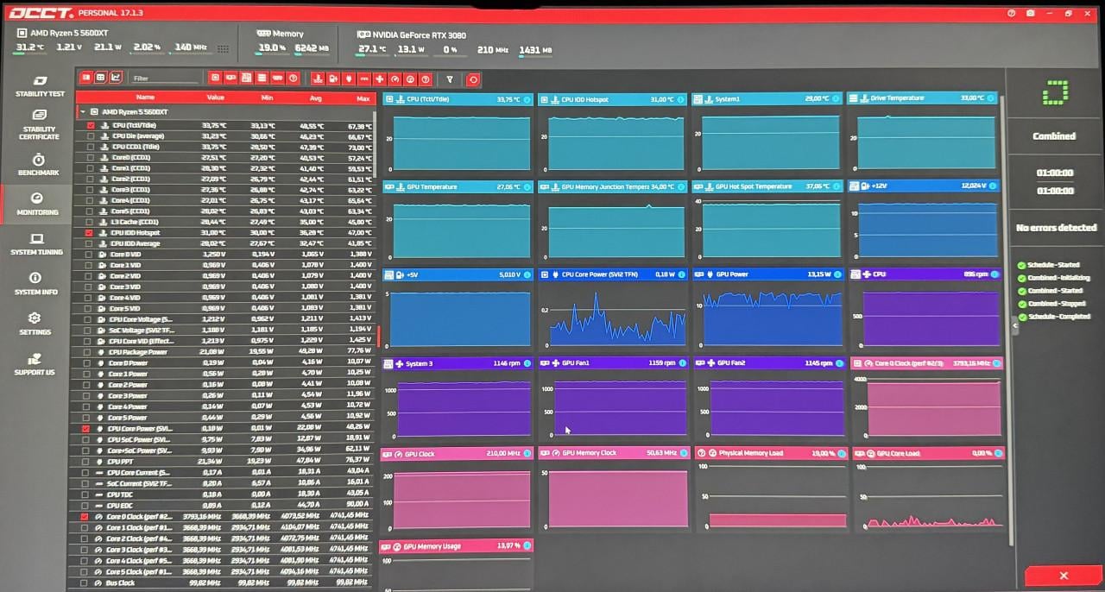Image resolution: width=1105 pixels, height=592 pixels.
Task: Click the help question mark in title bar
Action: click(1011, 13)
